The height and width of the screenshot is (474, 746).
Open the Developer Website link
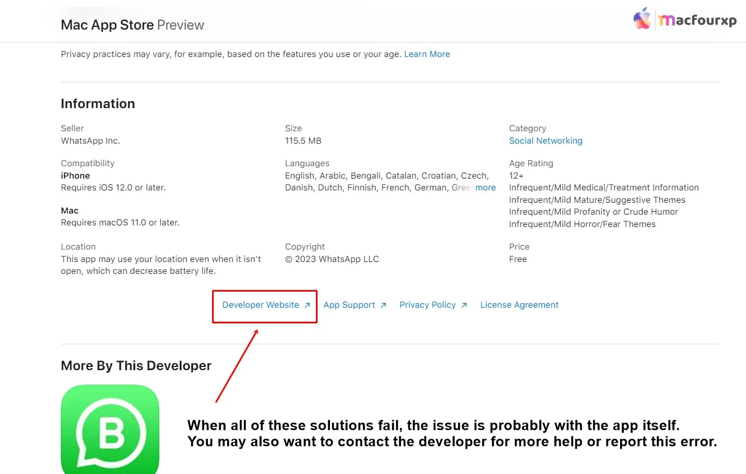[266, 305]
